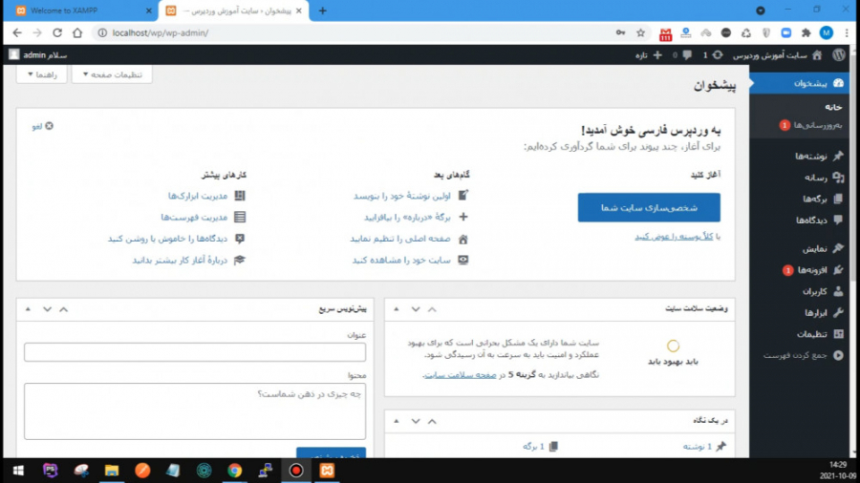This screenshot has height=483, width=860.
Task: Move Quick Draft widget down
Action: 47,309
